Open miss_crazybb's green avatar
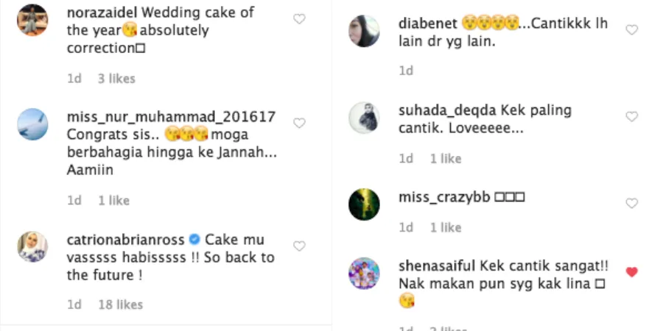The height and width of the screenshot is (331, 663). coord(364,204)
